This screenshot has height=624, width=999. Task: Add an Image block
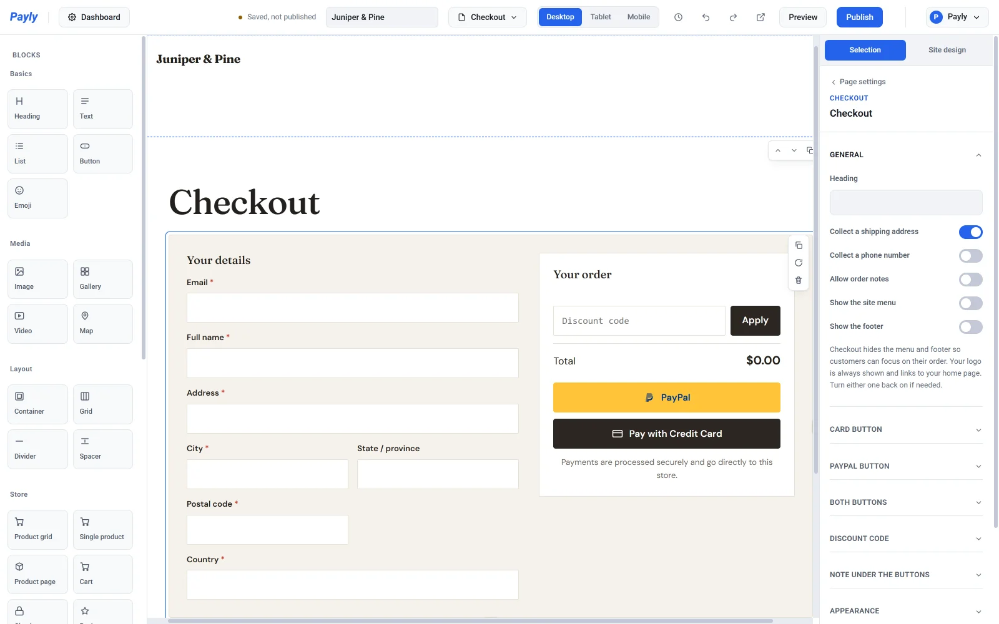[37, 279]
